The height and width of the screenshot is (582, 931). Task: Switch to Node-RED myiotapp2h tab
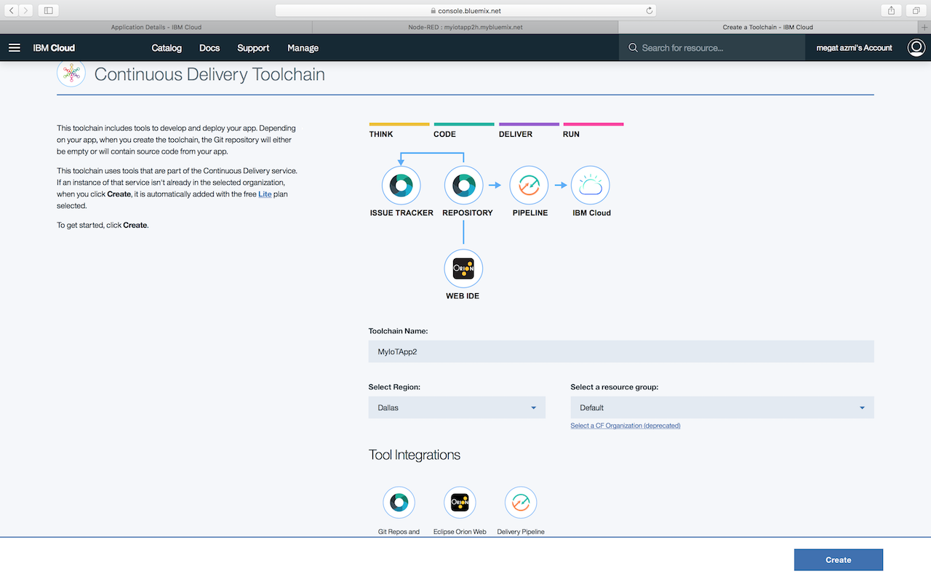465,27
